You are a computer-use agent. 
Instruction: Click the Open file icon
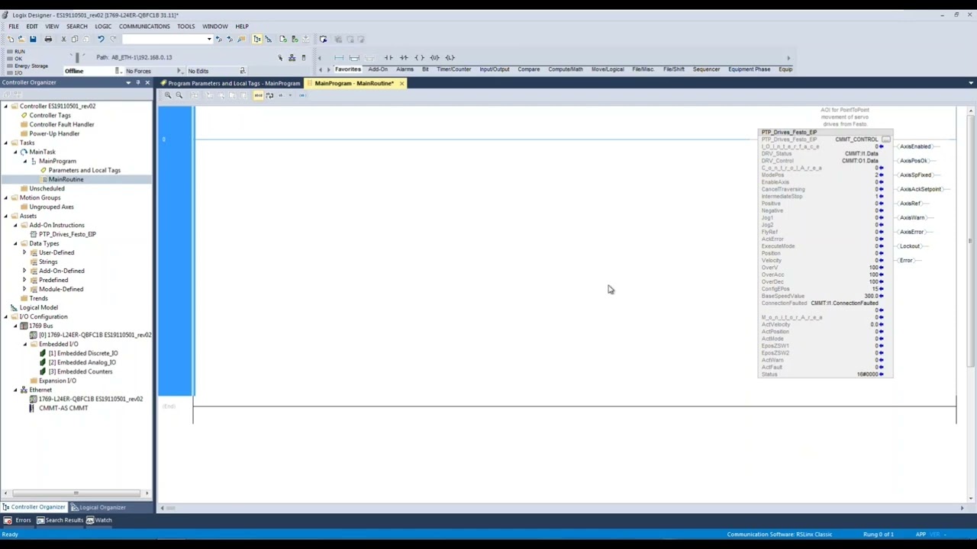click(x=21, y=39)
